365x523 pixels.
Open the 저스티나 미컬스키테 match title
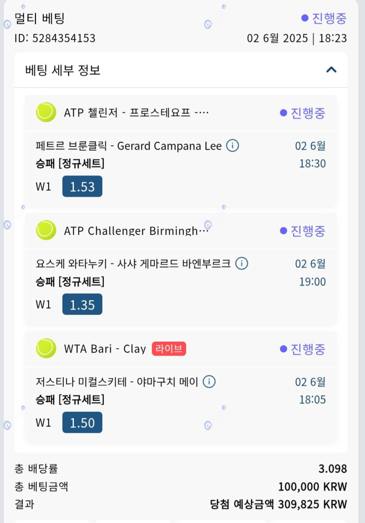pos(117,381)
